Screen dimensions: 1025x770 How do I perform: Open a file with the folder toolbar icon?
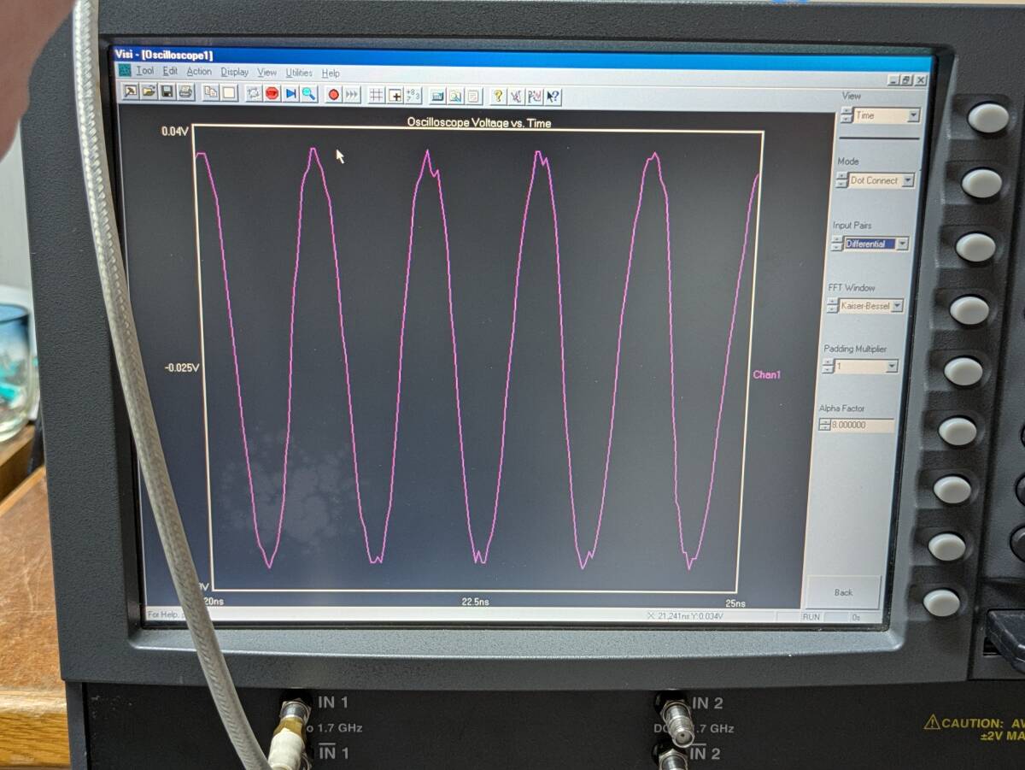click(149, 94)
